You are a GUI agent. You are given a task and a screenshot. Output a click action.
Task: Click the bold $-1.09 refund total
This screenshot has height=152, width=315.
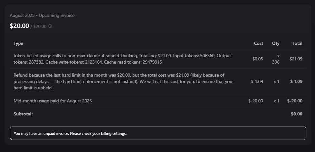296,81
